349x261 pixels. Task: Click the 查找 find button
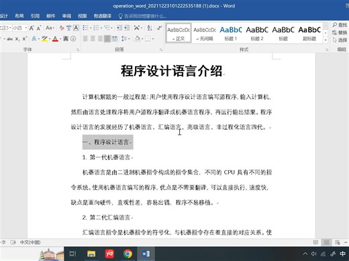(x=340, y=25)
